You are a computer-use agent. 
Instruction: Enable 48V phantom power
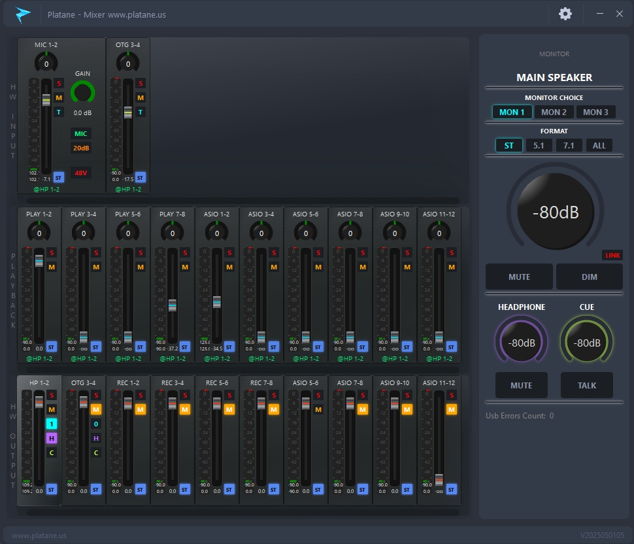(81, 173)
